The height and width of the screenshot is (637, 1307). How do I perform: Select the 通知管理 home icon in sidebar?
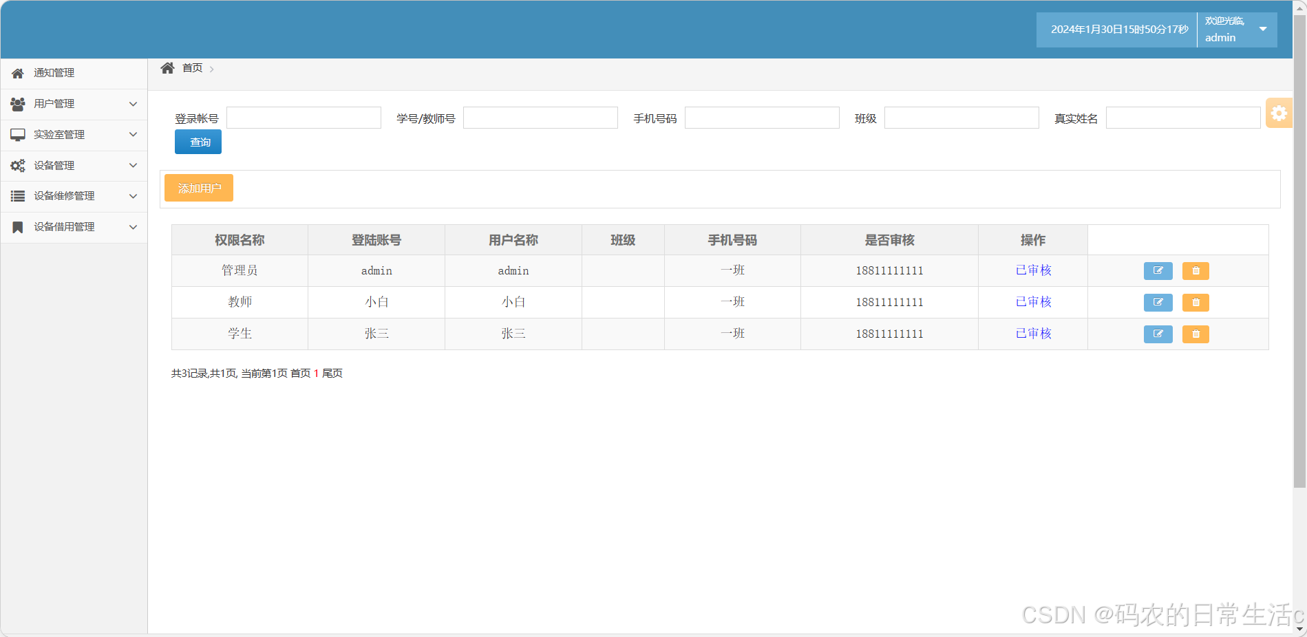(17, 73)
